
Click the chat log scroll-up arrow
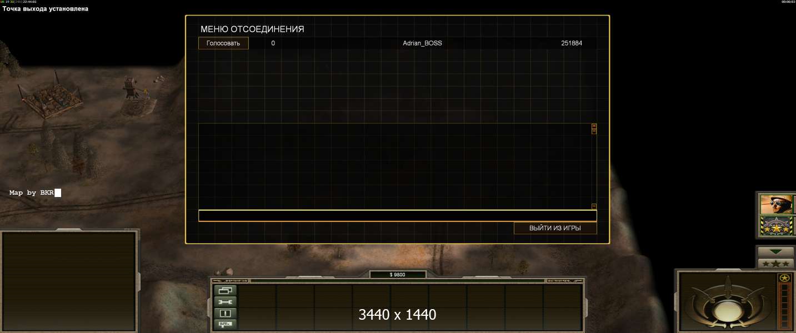pos(594,127)
